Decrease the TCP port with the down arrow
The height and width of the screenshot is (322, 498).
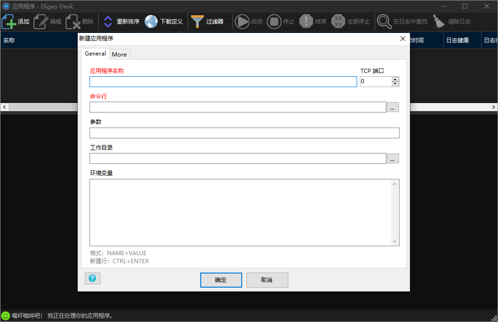click(395, 84)
